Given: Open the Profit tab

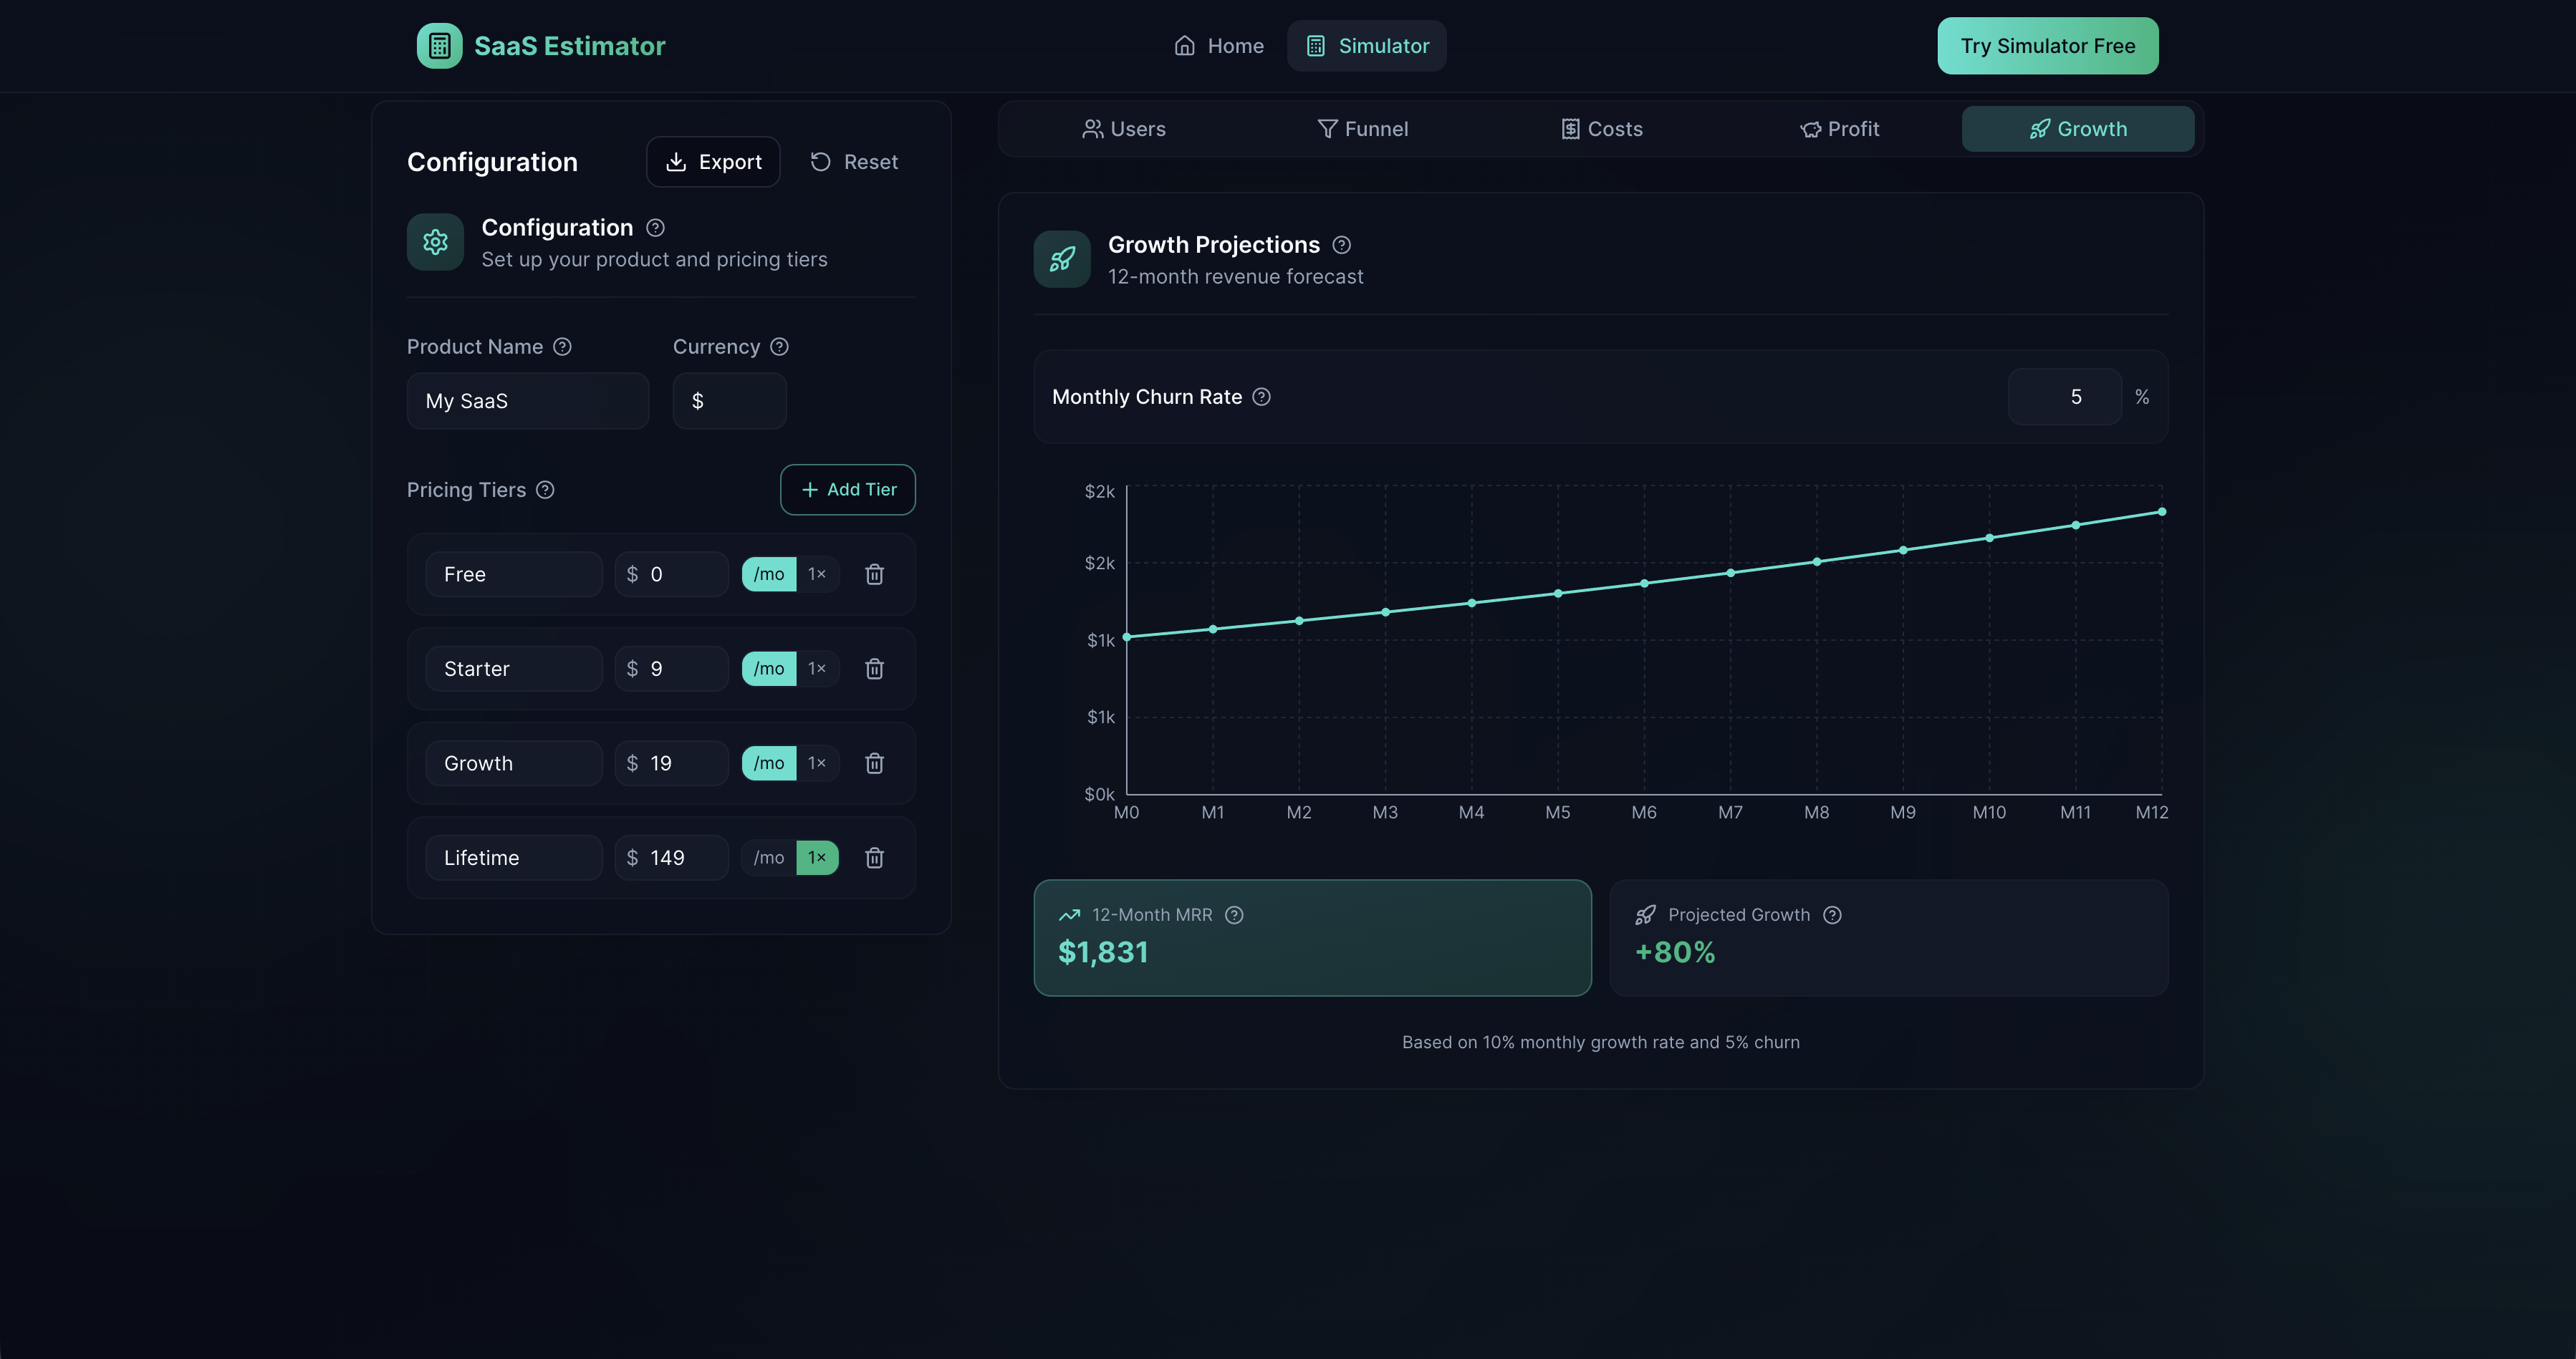Looking at the screenshot, I should tap(1841, 128).
